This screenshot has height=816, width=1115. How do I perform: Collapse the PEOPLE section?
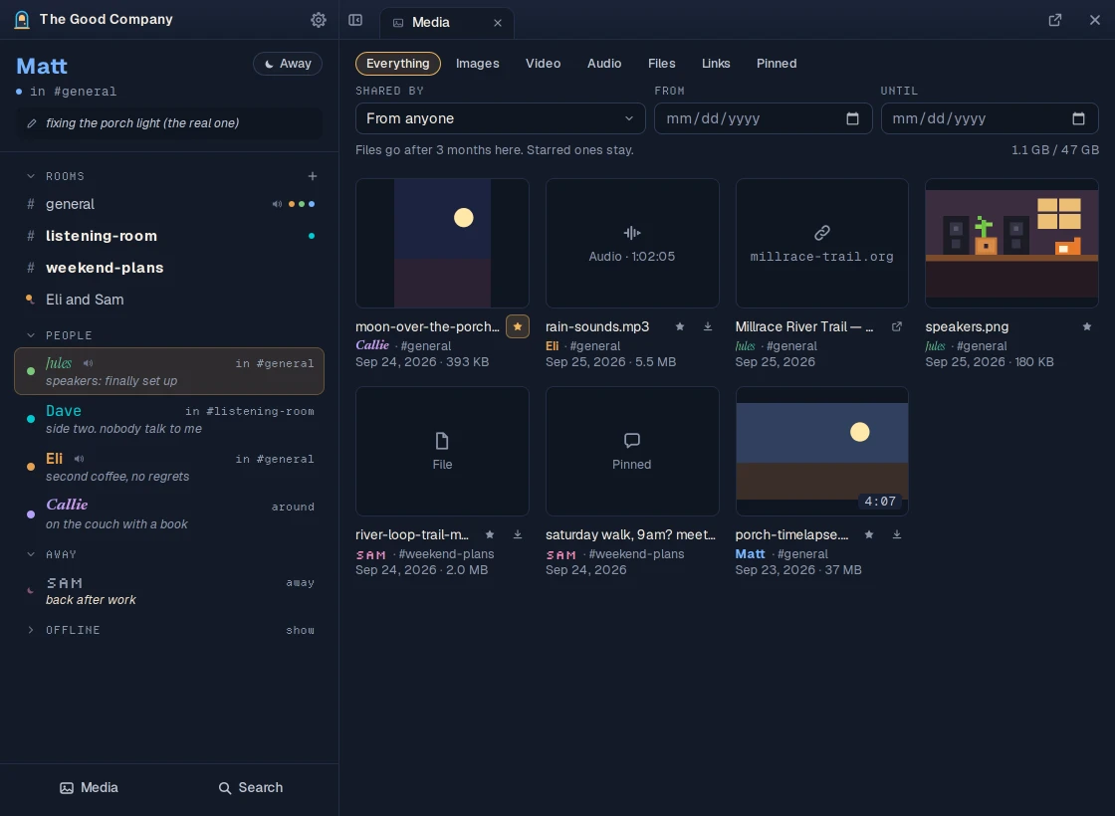click(31, 335)
